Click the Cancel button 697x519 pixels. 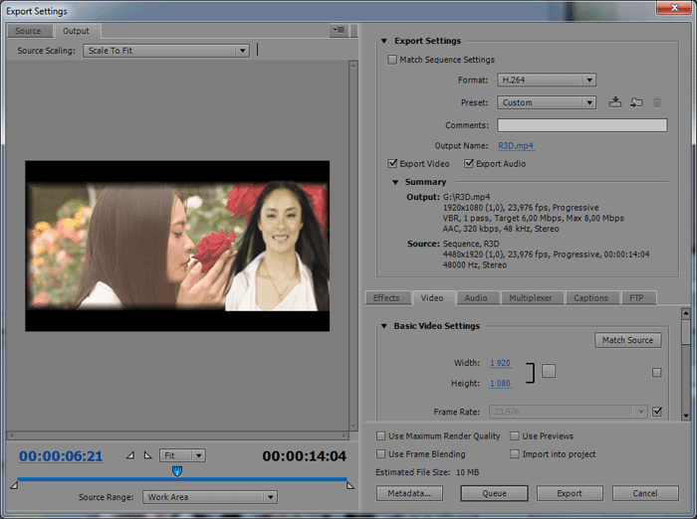(x=645, y=493)
